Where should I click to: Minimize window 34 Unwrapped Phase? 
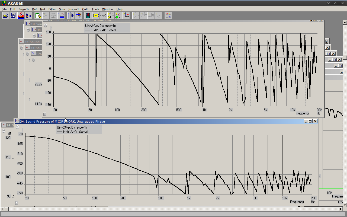coord(306,121)
